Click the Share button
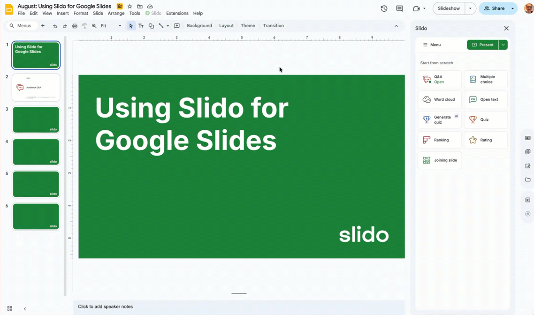 pos(494,8)
